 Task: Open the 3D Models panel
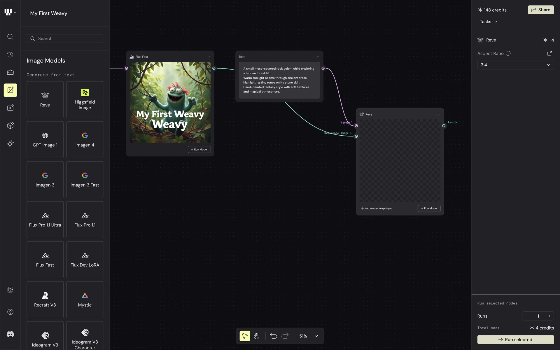point(10,125)
